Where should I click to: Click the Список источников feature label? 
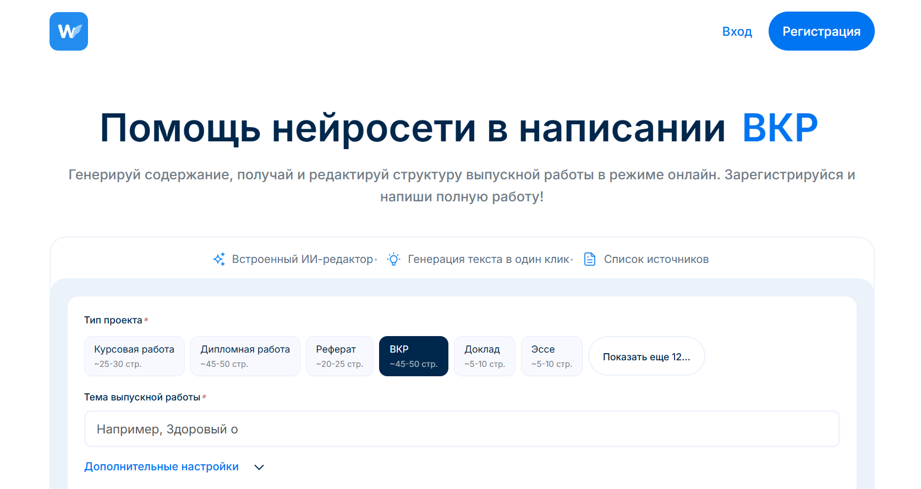(656, 259)
